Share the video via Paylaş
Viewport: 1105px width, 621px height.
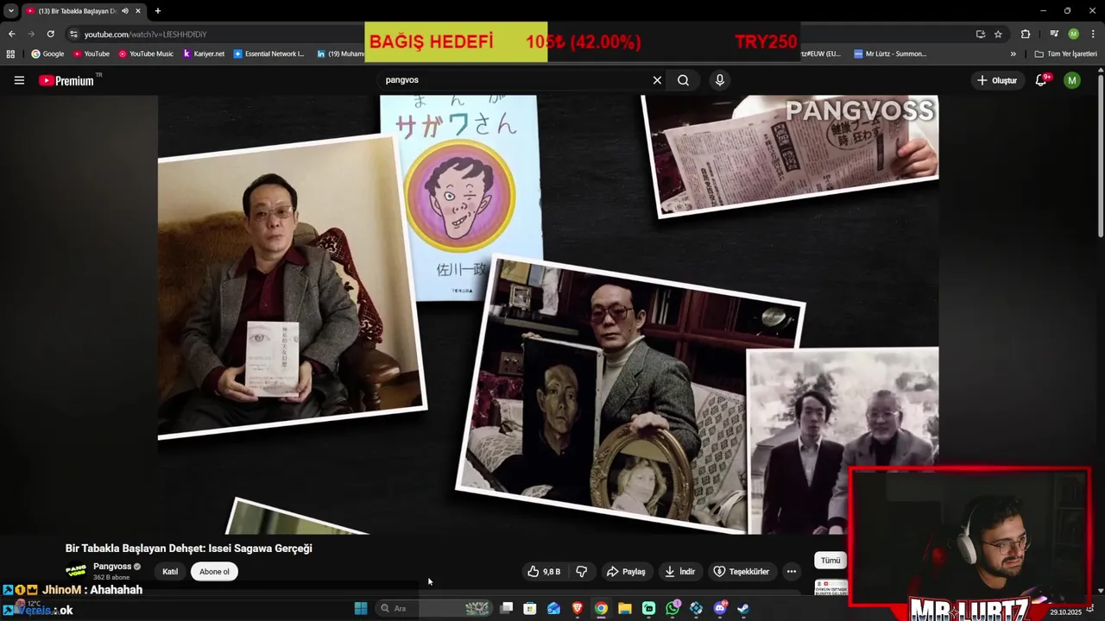pyautogui.click(x=626, y=572)
